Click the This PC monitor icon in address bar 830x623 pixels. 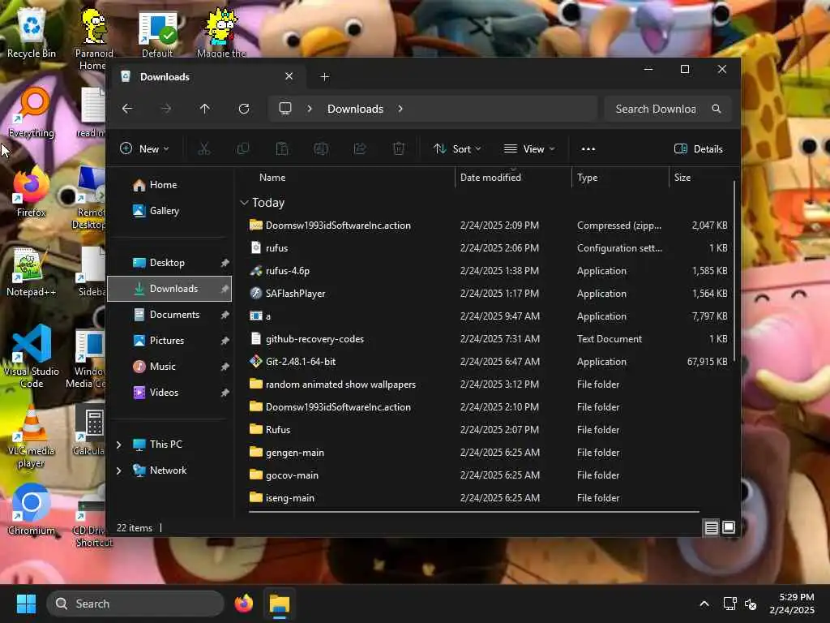click(285, 109)
